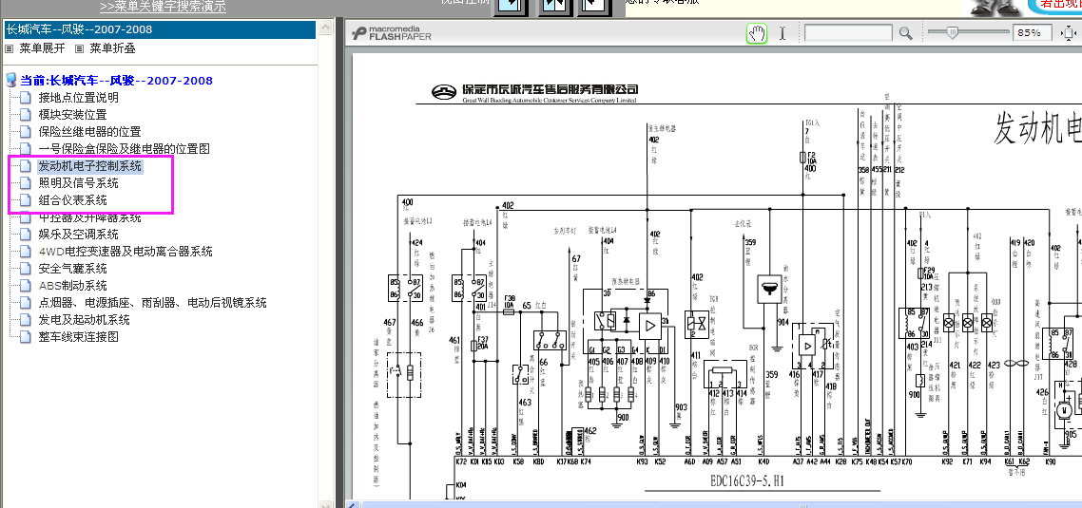
Task: Open 发动机电子控制系统
Action: coord(90,166)
